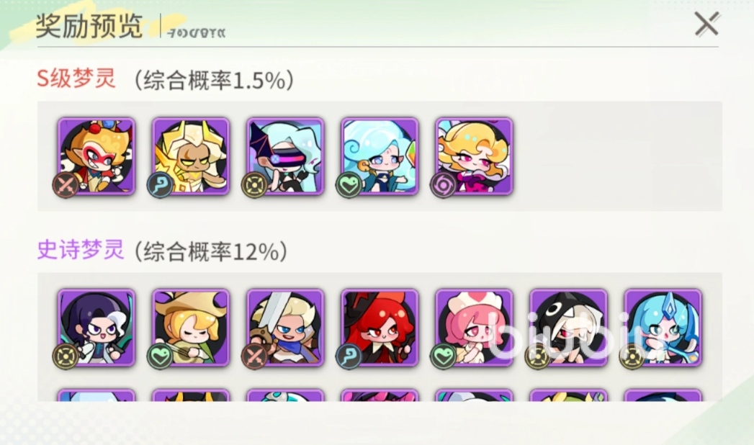Screen dimensions: 754x445
Task: Open the sword-wielding blonde epic character
Action: (285, 328)
